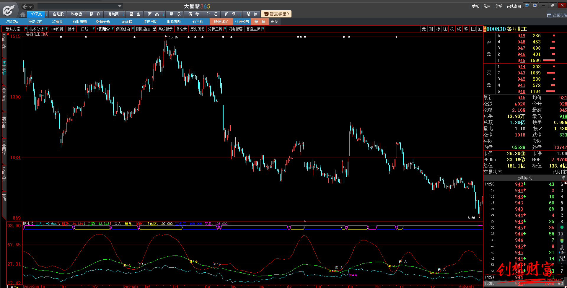Toggle the 移 move chart mode
Viewport: 567px width, 288px height.
click(466, 29)
